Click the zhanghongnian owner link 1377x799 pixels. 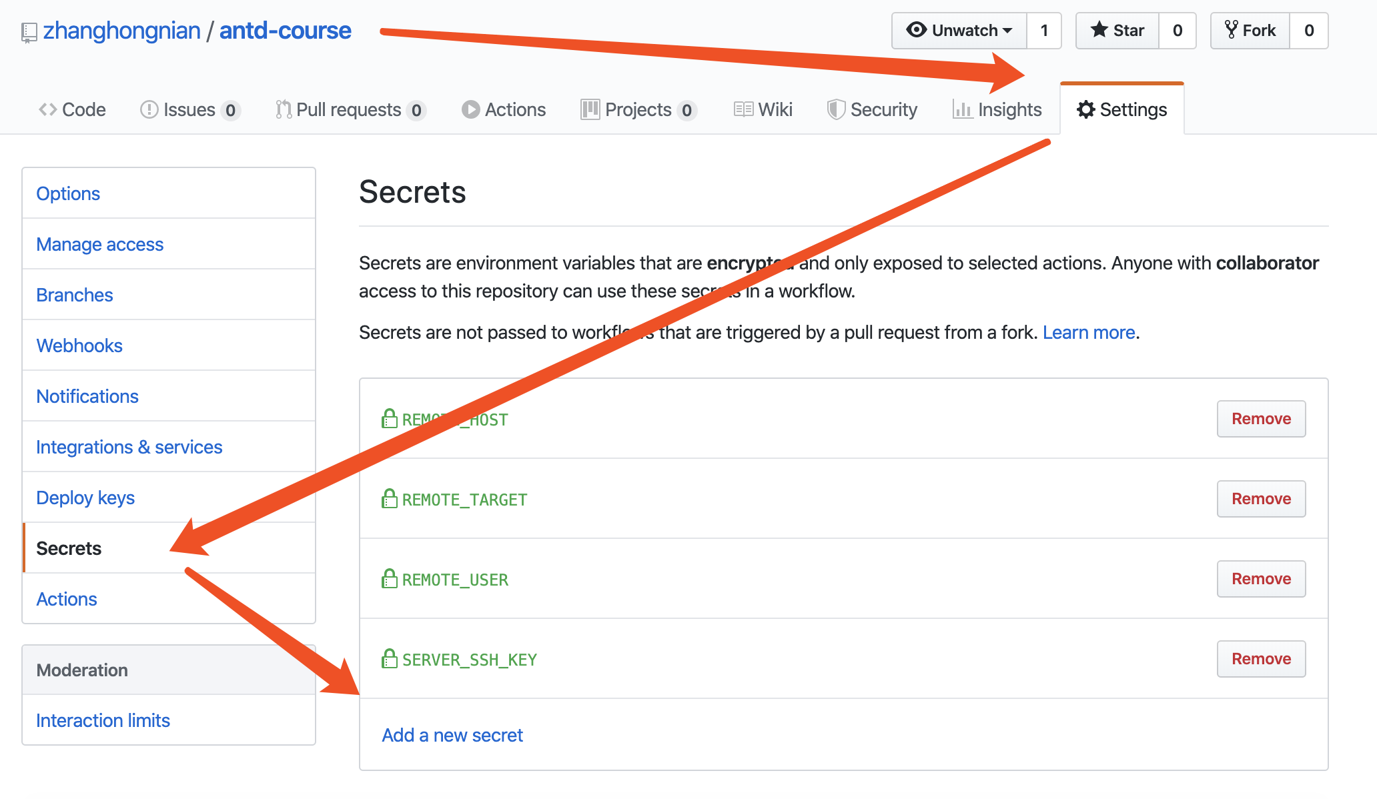[x=121, y=31]
